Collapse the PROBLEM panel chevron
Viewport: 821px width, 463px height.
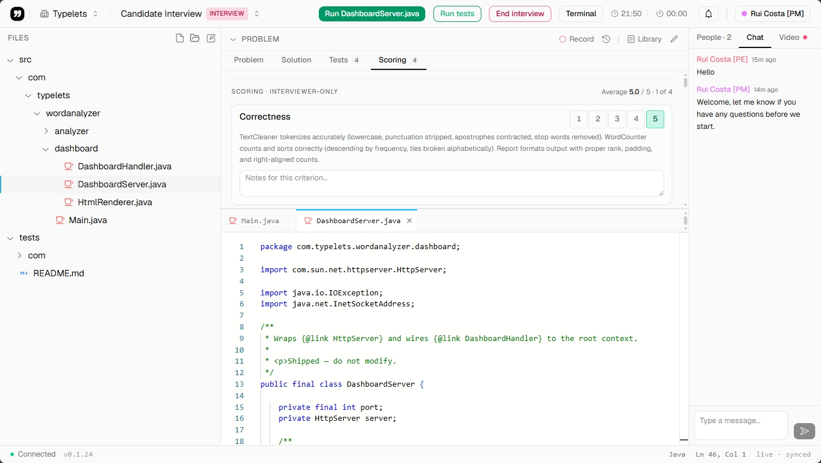[233, 39]
